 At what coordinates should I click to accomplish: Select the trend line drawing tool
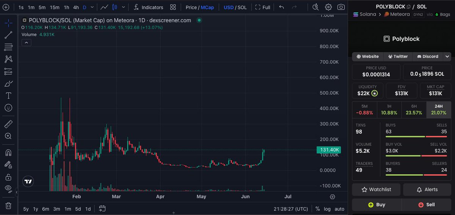8,35
